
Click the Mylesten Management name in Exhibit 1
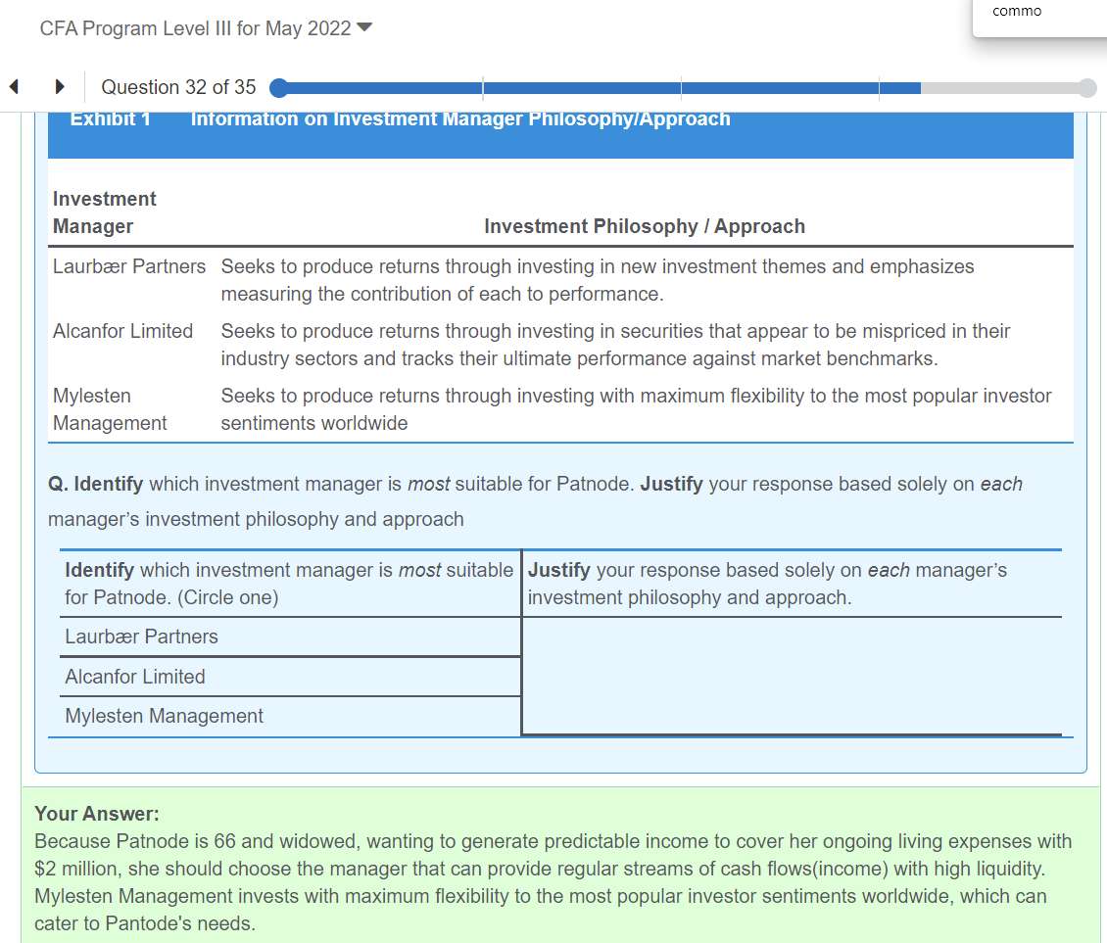110,409
